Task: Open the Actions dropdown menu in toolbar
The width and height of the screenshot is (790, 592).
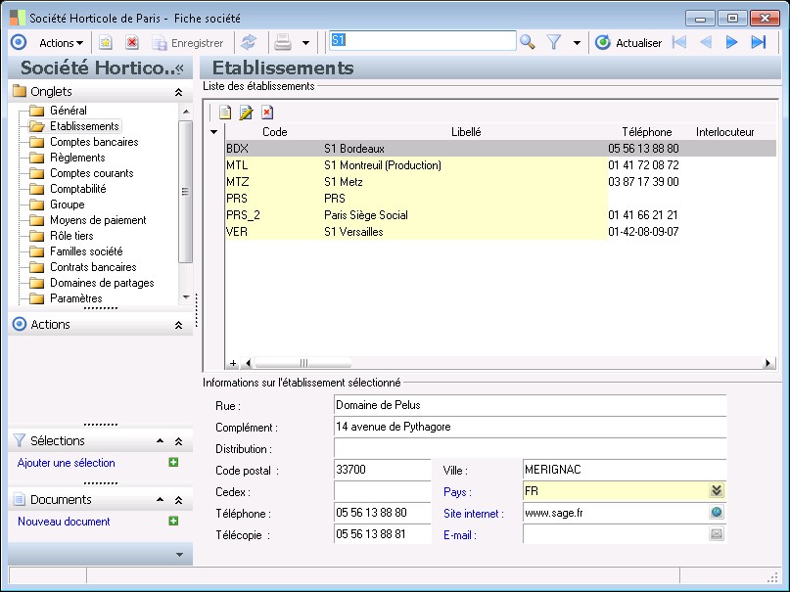Action: 61,42
